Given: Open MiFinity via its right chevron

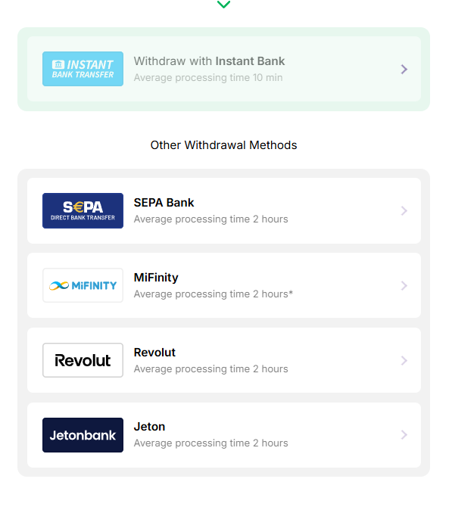Looking at the screenshot, I should point(404,285).
